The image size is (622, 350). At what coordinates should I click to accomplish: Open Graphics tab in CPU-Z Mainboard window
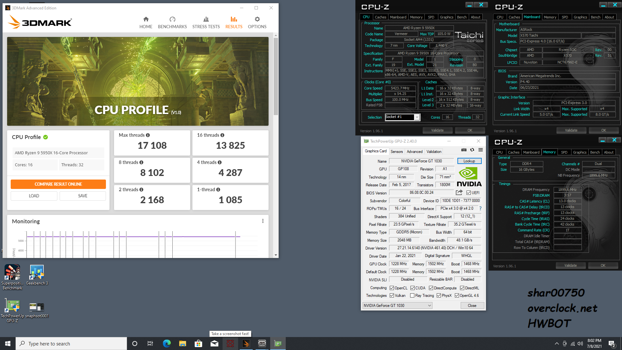580,17
